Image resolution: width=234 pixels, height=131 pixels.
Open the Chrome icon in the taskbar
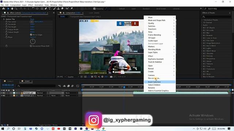point(103,128)
